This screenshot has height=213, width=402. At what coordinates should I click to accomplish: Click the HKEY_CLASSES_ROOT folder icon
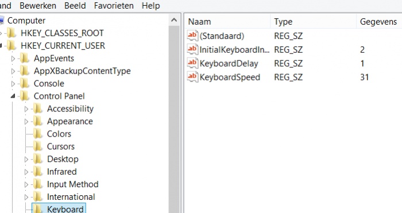point(11,33)
